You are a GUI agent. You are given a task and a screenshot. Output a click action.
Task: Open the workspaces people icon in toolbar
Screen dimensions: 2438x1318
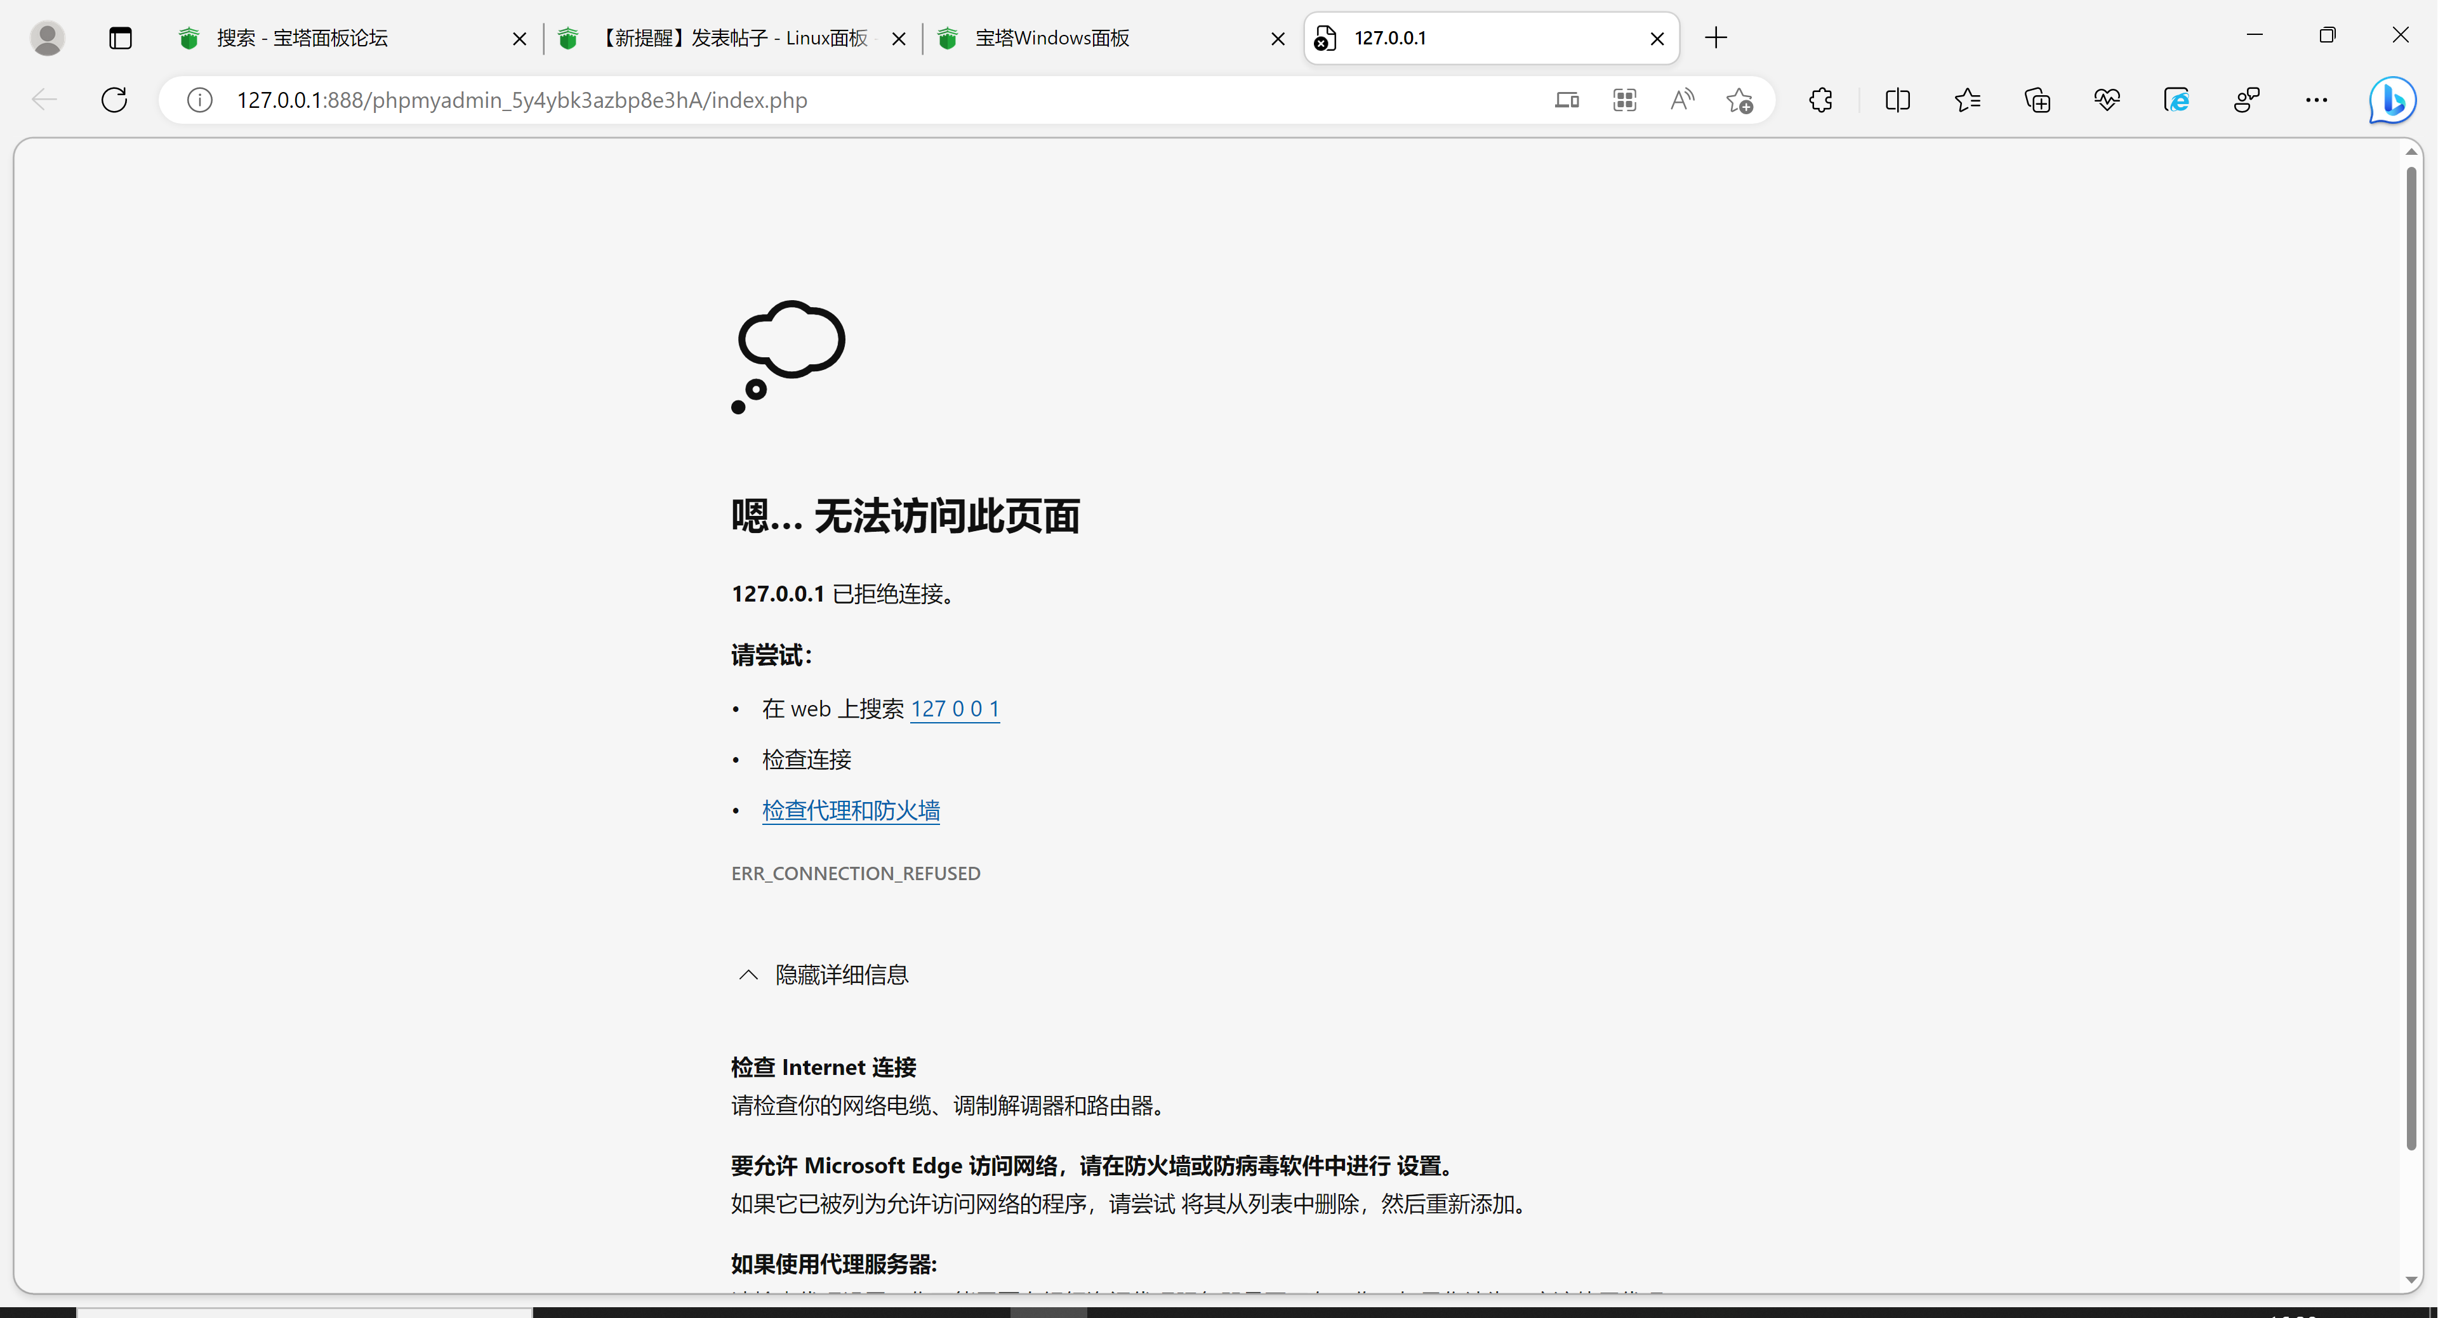pyautogui.click(x=2247, y=100)
